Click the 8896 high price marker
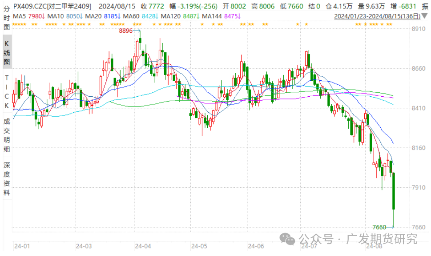 [x=125, y=31]
